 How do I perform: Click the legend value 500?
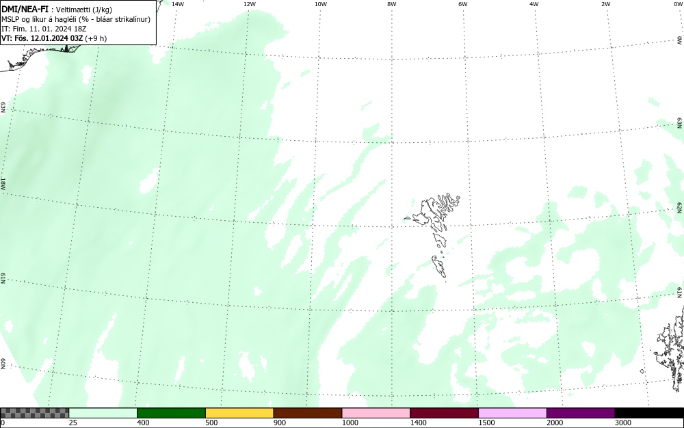click(211, 423)
